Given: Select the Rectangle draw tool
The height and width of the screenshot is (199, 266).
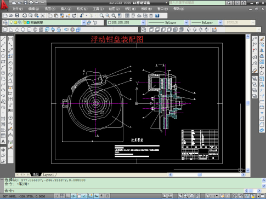Looking at the screenshot, I should click(x=3, y=62).
